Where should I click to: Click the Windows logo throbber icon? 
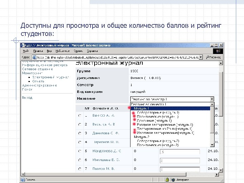(x=218, y=51)
